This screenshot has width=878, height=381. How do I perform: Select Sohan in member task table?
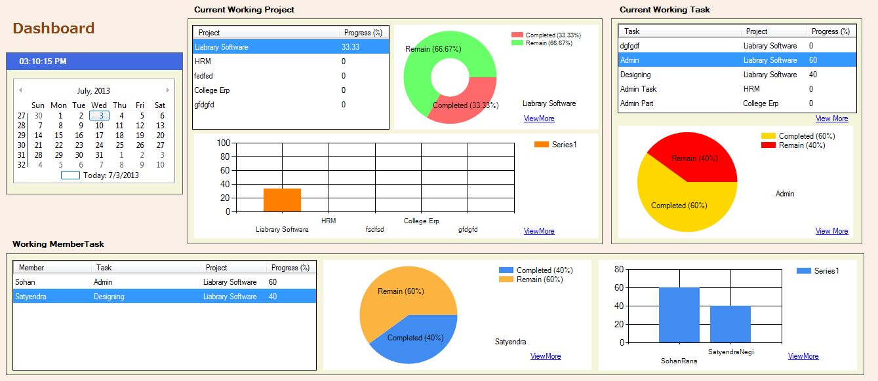click(164, 282)
